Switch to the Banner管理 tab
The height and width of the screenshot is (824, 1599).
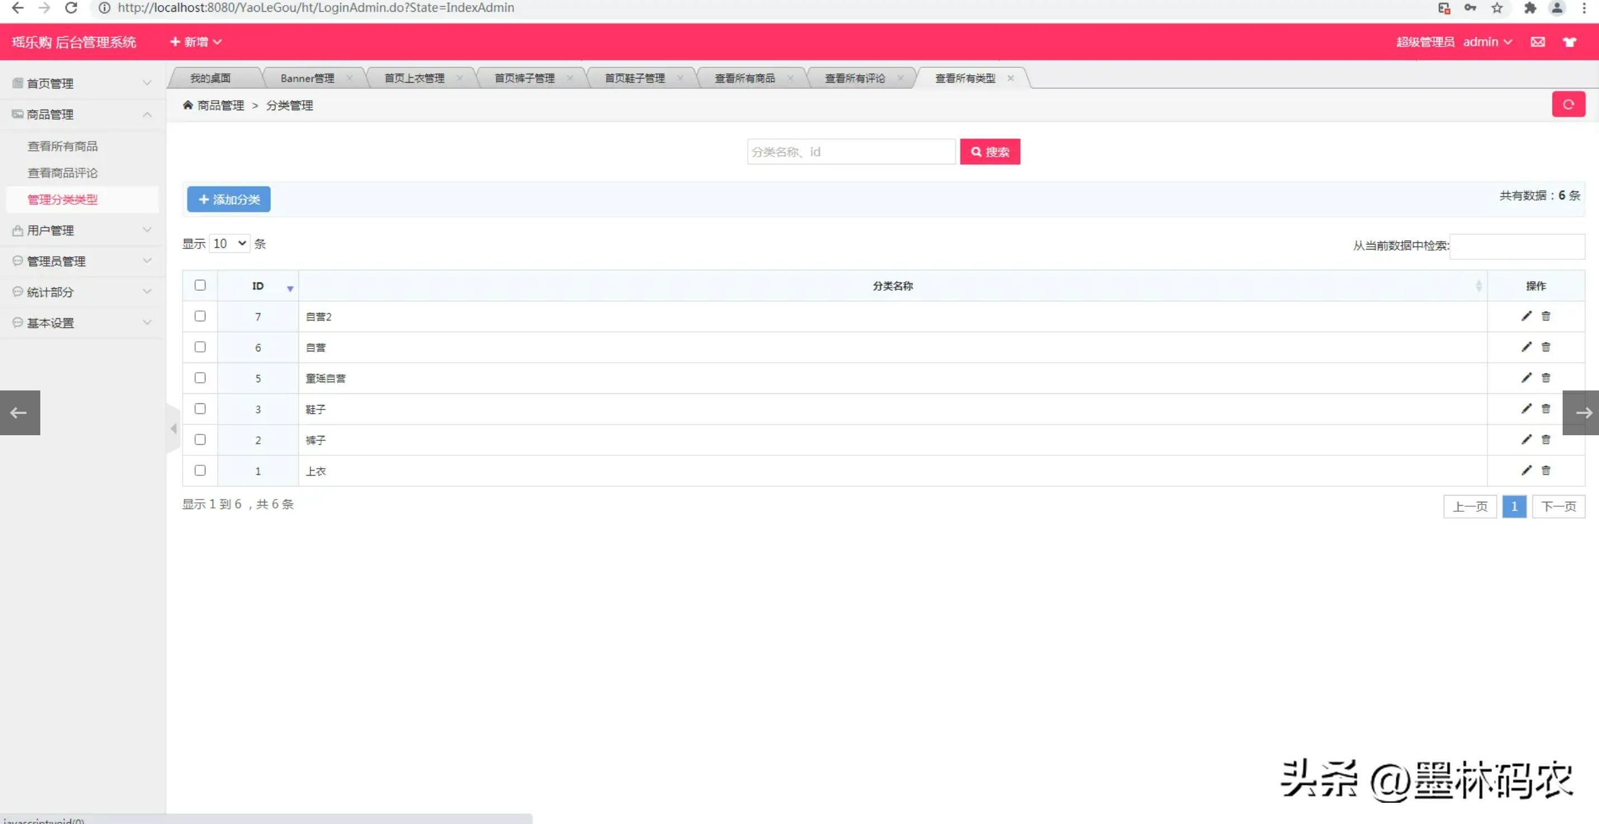click(x=307, y=78)
